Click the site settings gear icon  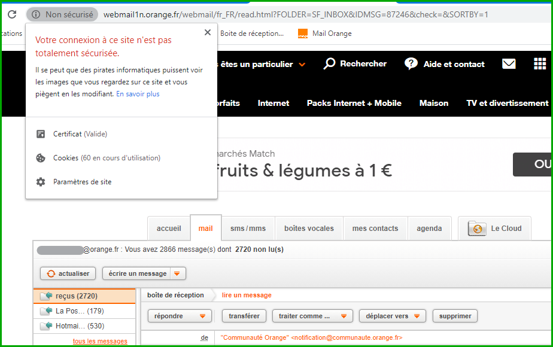[41, 182]
